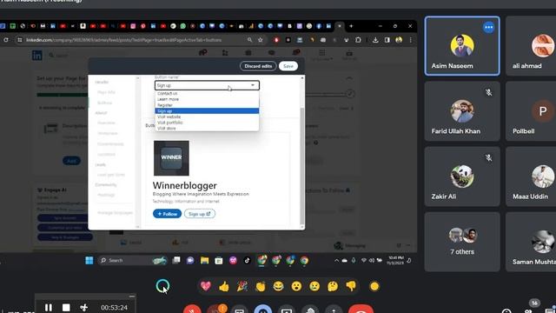556x313 pixels.
Task: Send the party popper reaction
Action: [242, 286]
